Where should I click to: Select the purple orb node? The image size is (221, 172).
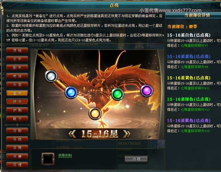[146, 91]
